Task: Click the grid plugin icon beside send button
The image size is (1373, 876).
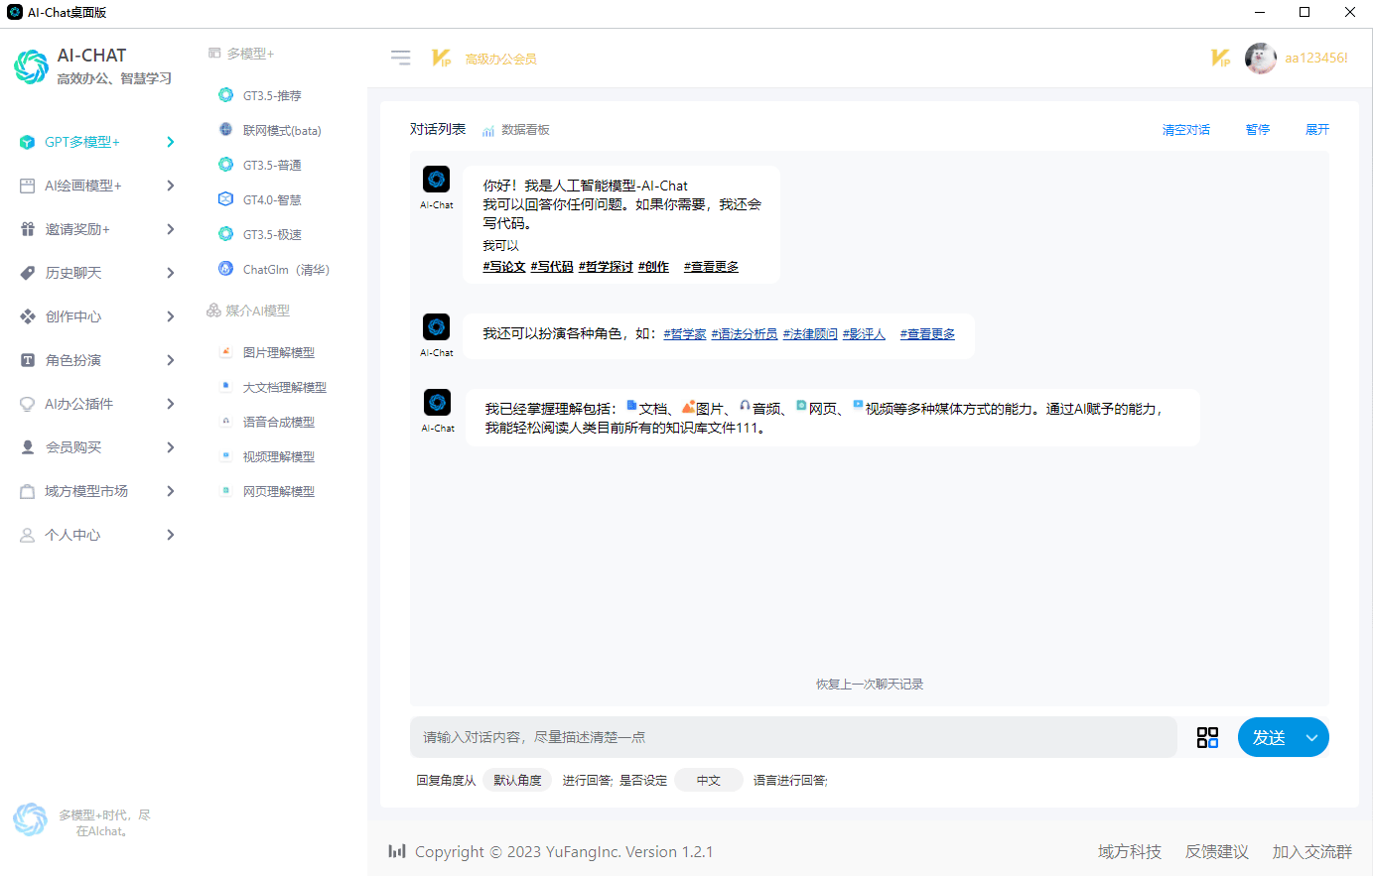Action: click(x=1207, y=737)
